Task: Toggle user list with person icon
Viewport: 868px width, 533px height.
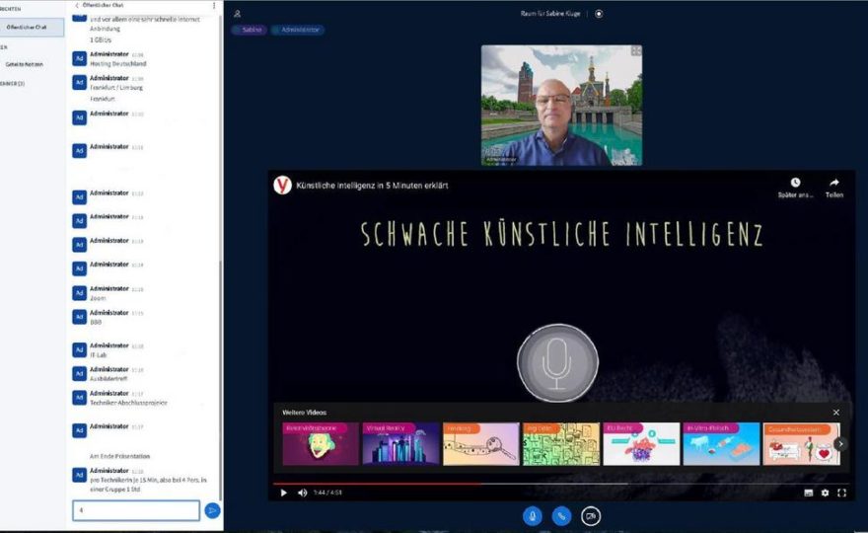Action: coord(238,14)
